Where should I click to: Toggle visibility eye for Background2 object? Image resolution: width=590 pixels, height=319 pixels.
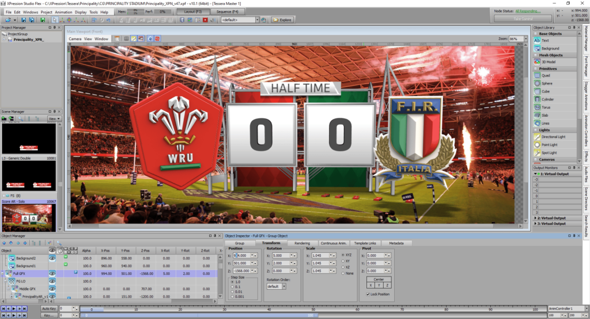tap(52, 259)
